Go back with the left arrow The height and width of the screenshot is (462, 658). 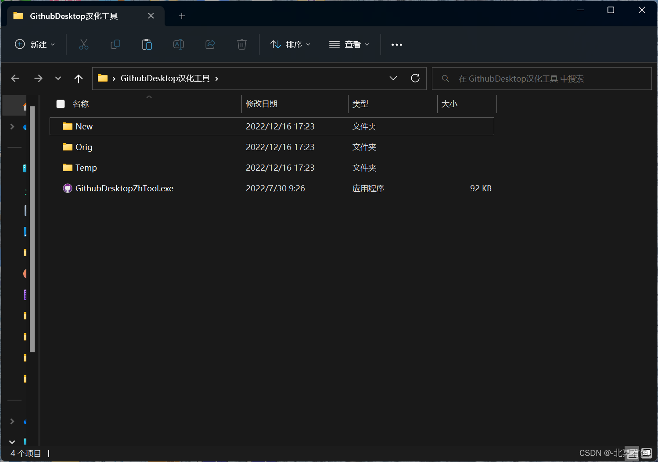(x=15, y=79)
